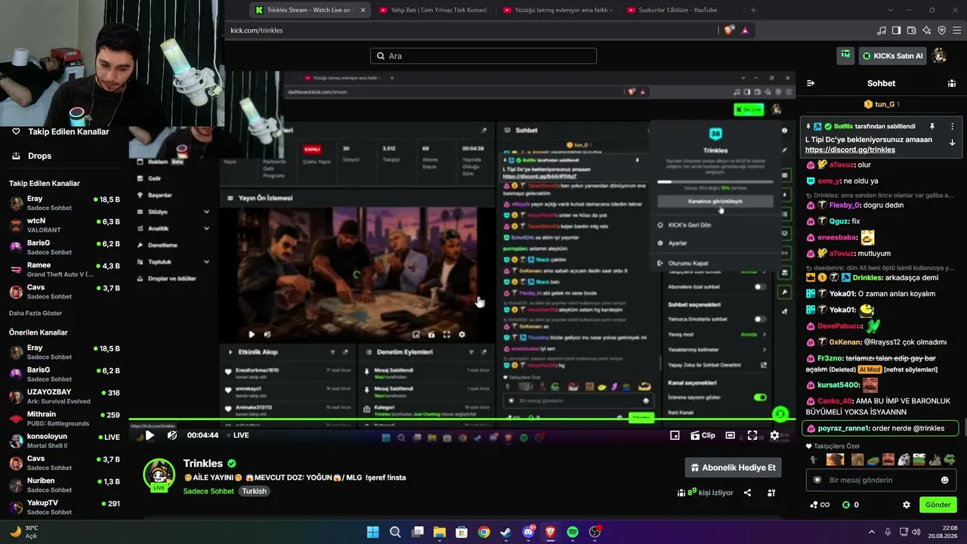Play the Trinkles live stream
967x544 pixels.
click(150, 435)
